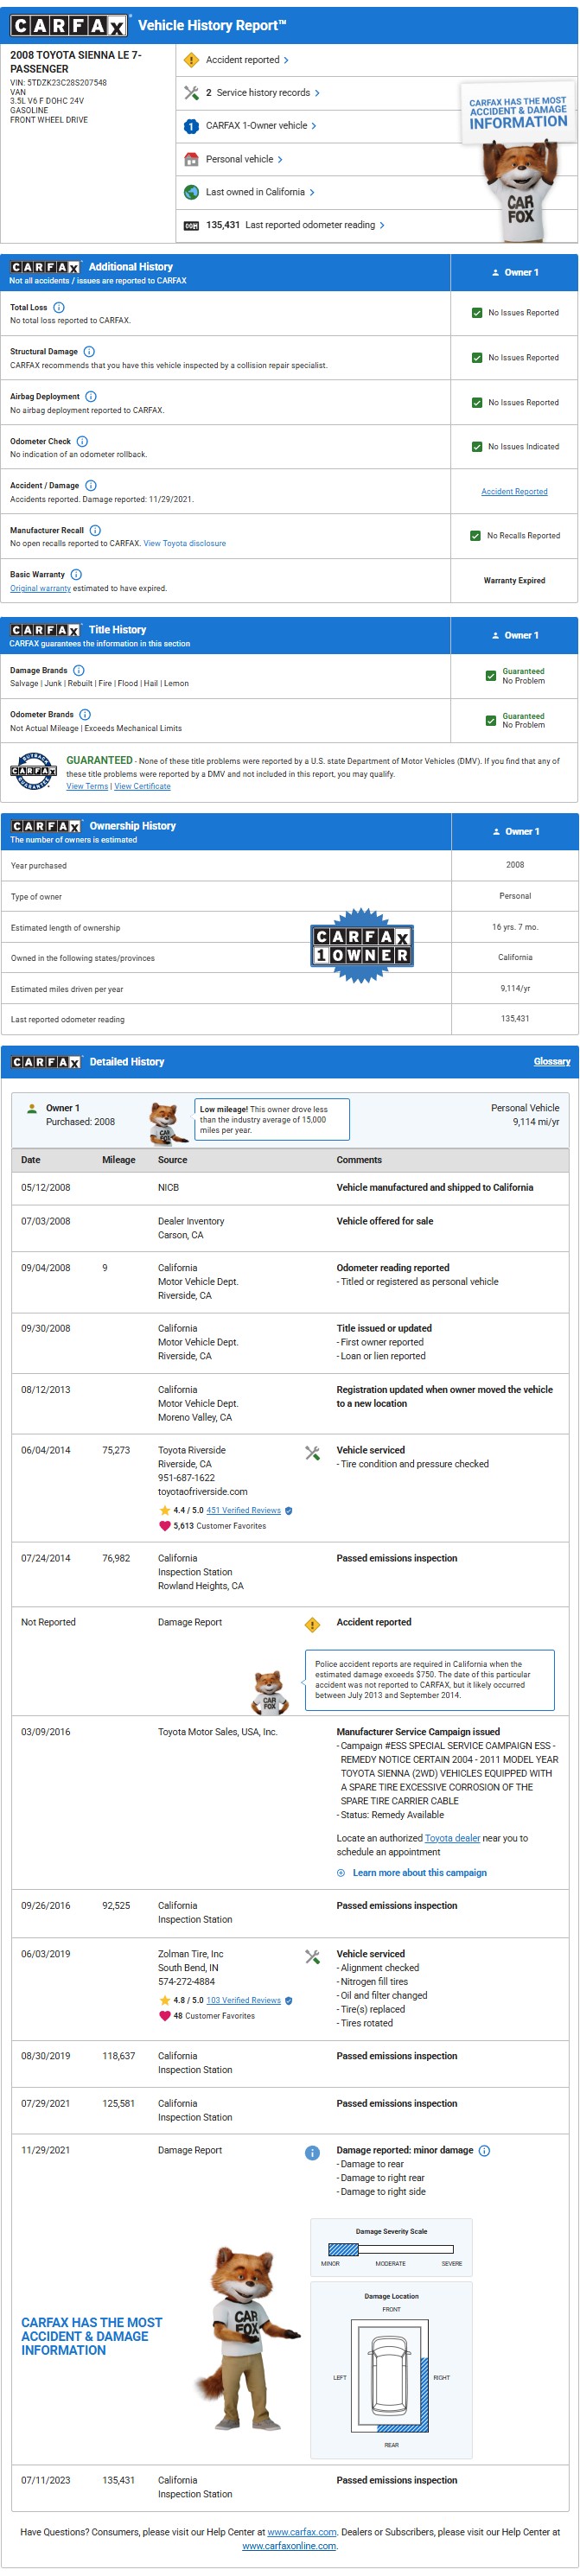Click the Car Fox accident information banner image
Screen dimensions: 580x2576
point(518,162)
